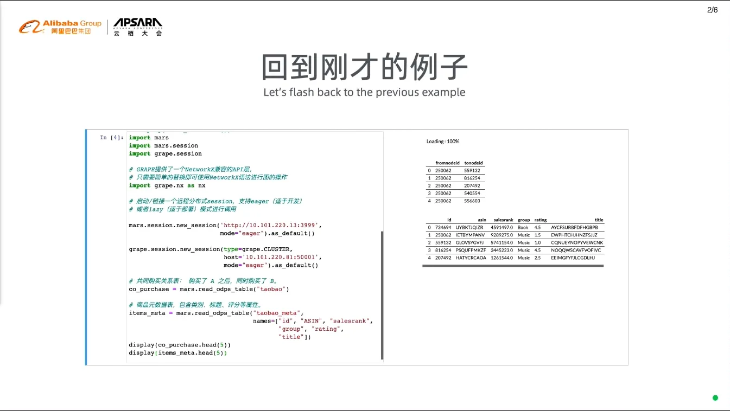This screenshot has width=730, height=411.
Task: Click the asin cell UYBKTJQIZR
Action: tap(469, 227)
